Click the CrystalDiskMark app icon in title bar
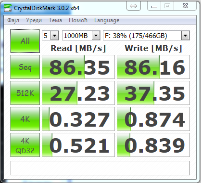The height and width of the screenshot is (183, 201). pos(8,8)
